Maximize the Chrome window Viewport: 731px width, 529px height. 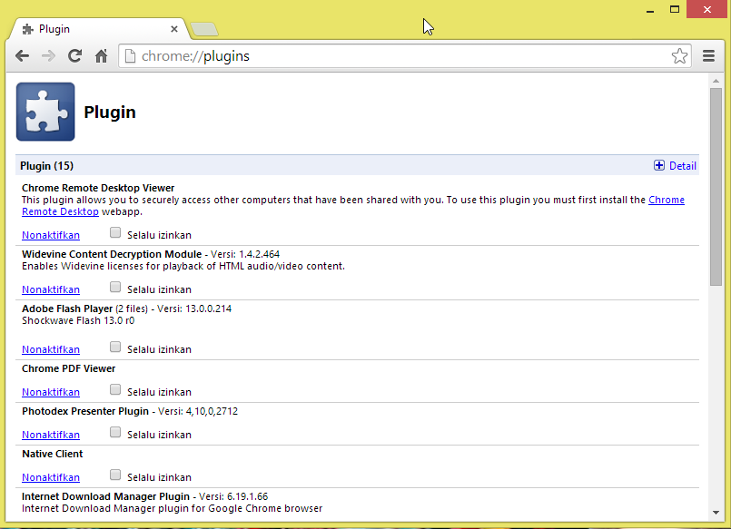(674, 9)
